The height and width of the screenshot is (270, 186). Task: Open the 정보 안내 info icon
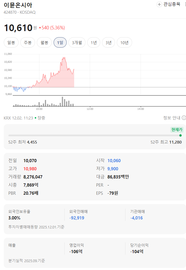tap(184, 118)
